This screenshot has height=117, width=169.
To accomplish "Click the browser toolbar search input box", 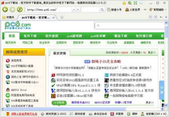I will [x=90, y=10].
